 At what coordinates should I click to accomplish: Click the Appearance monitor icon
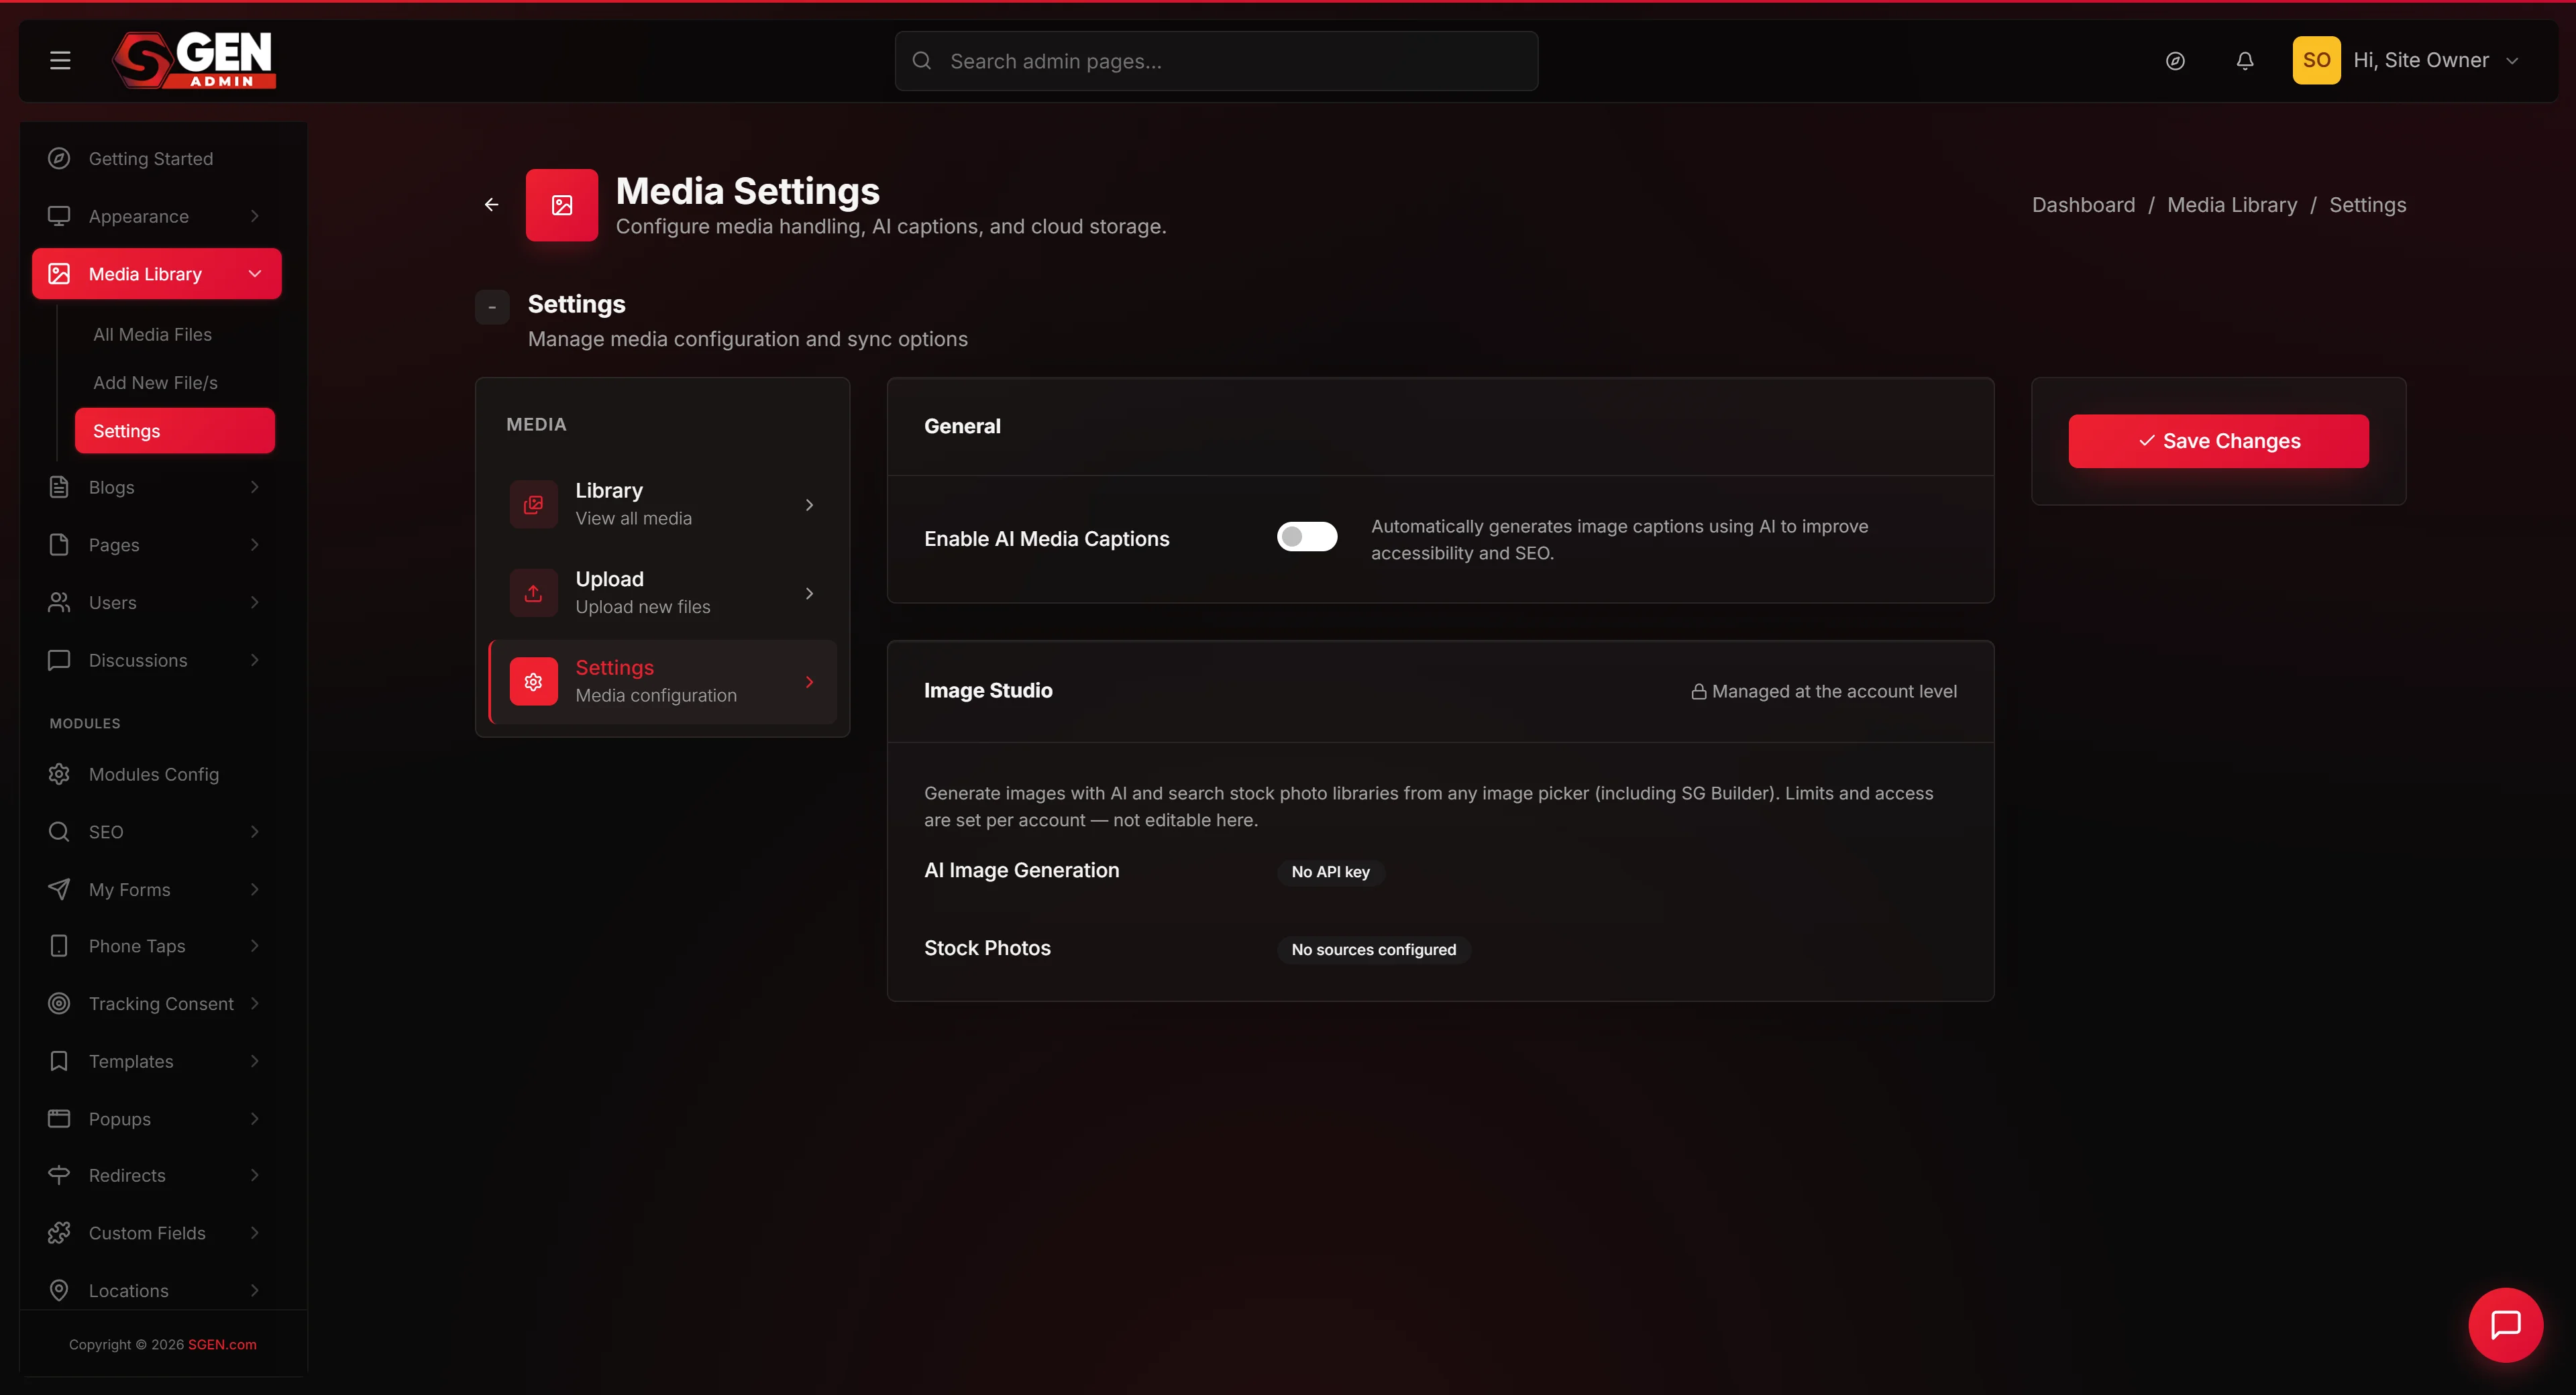click(59, 216)
